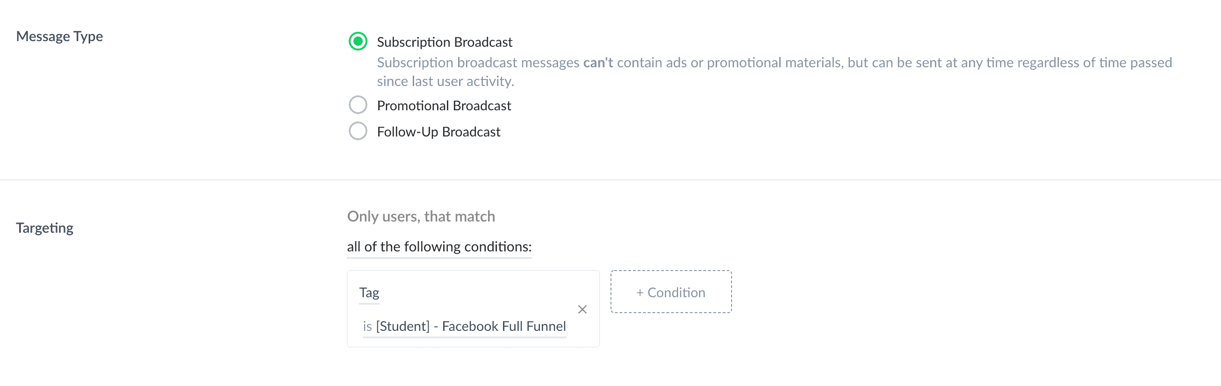1221x386 pixels.
Task: Choose Follow-Up Broadcast as the message type
Action: [358, 131]
